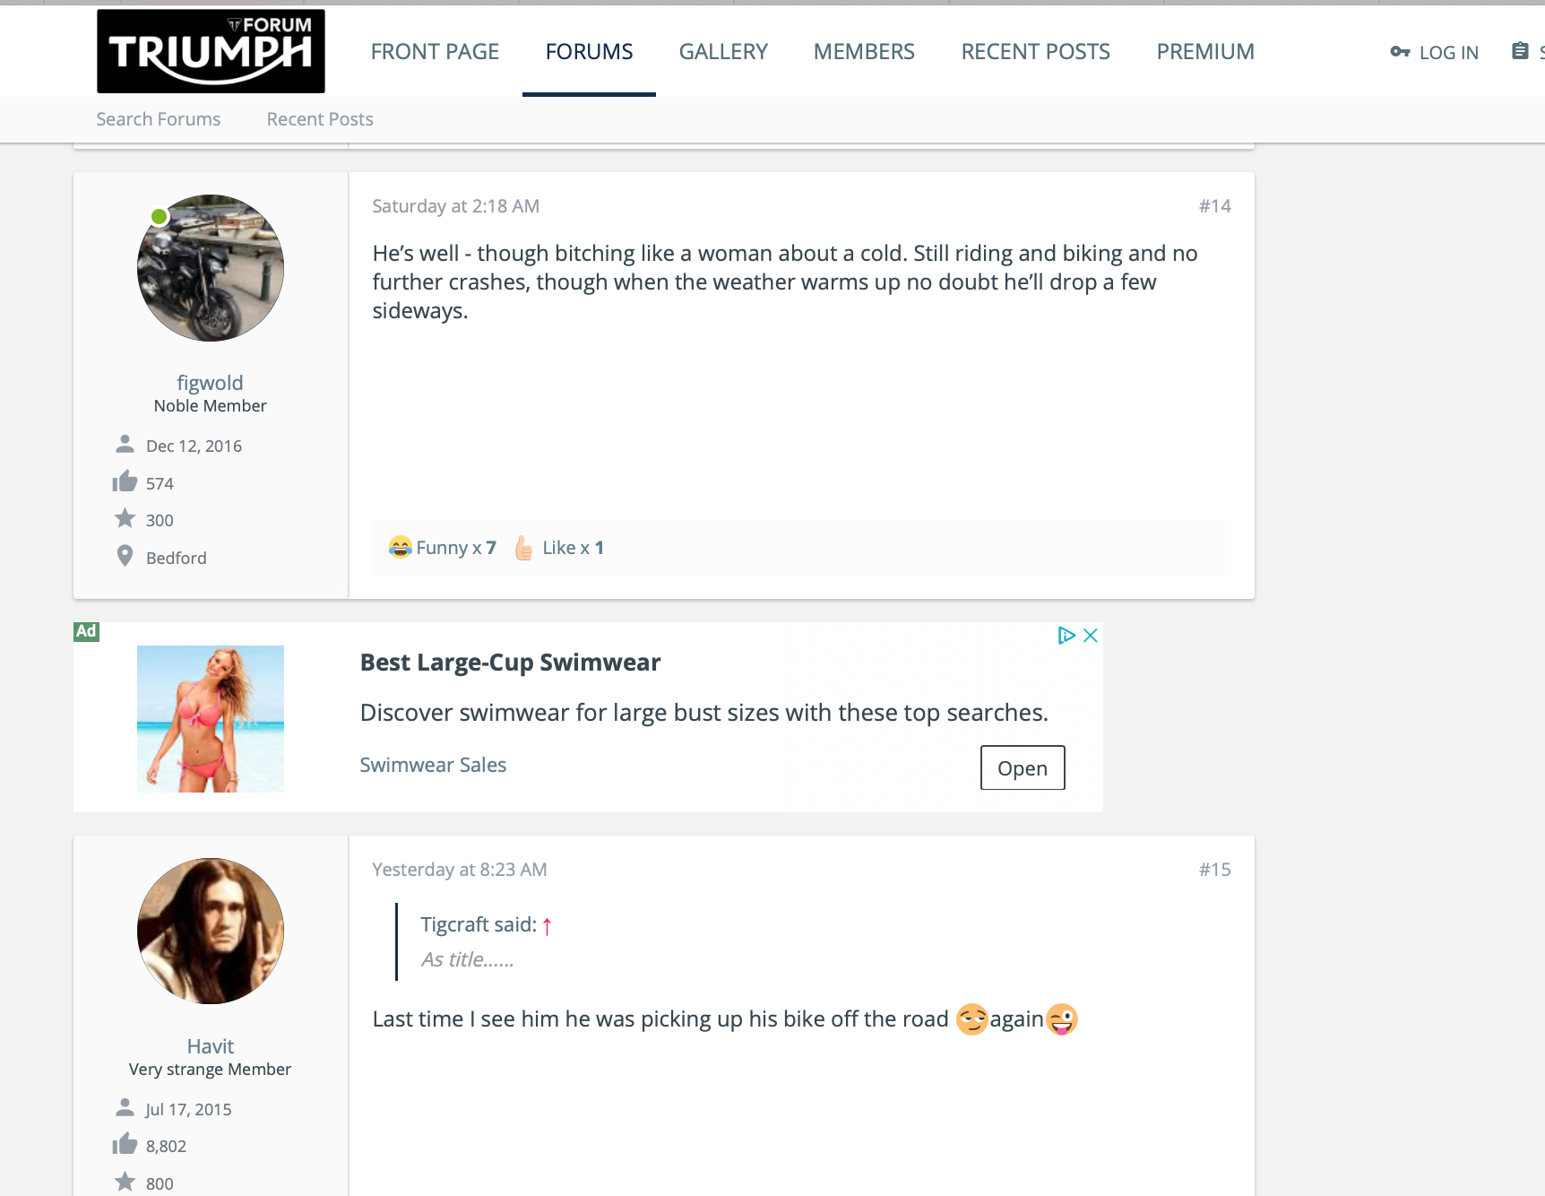1545x1196 pixels.
Task: Open Havit's avatar picture
Action: (x=211, y=932)
